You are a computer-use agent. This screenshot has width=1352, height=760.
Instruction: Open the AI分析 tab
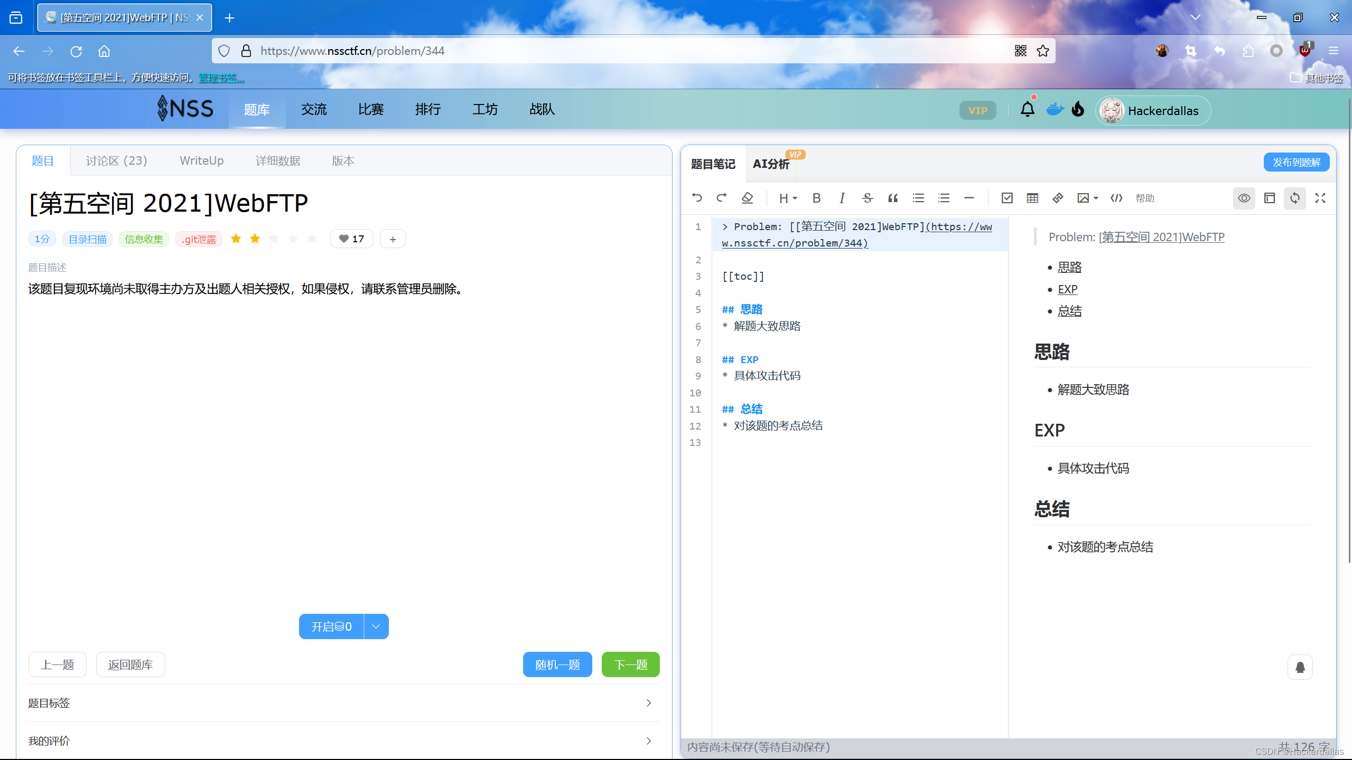coord(771,164)
